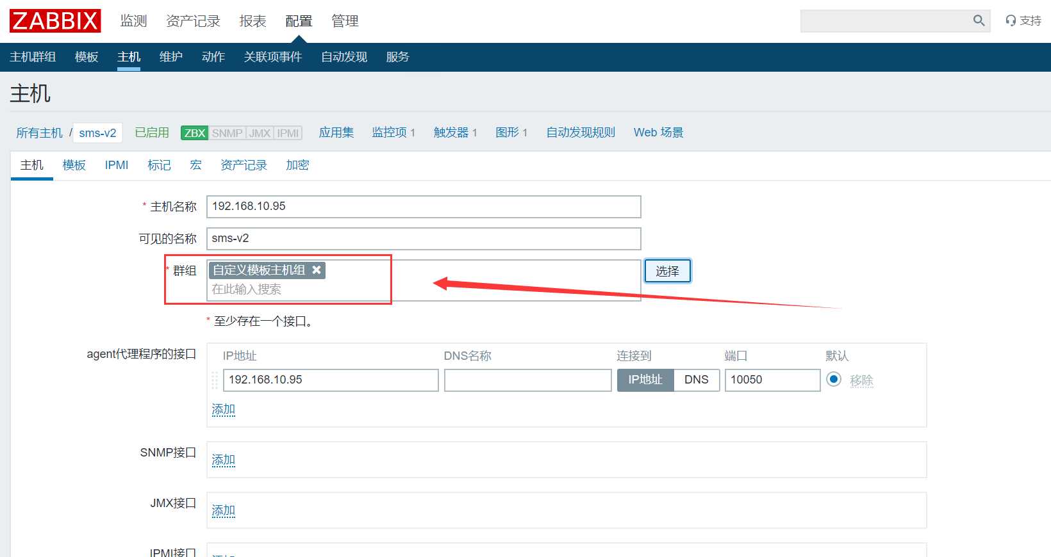Click the search magnifier icon
This screenshot has width=1051, height=557.
click(979, 20)
